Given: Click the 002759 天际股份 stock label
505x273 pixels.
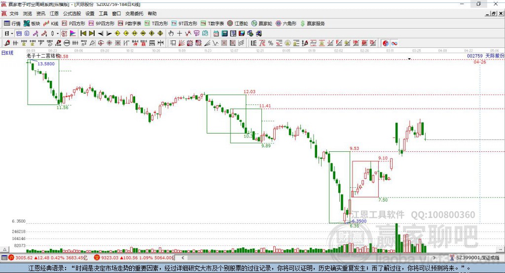Looking at the screenshot, I should coord(485,56).
